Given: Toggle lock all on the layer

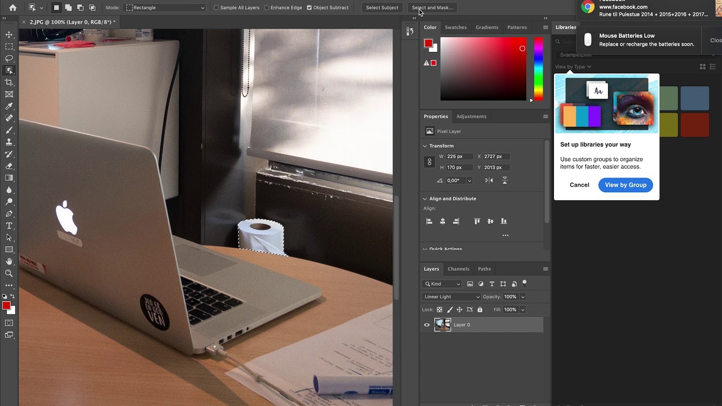Looking at the screenshot, I should click(480, 310).
